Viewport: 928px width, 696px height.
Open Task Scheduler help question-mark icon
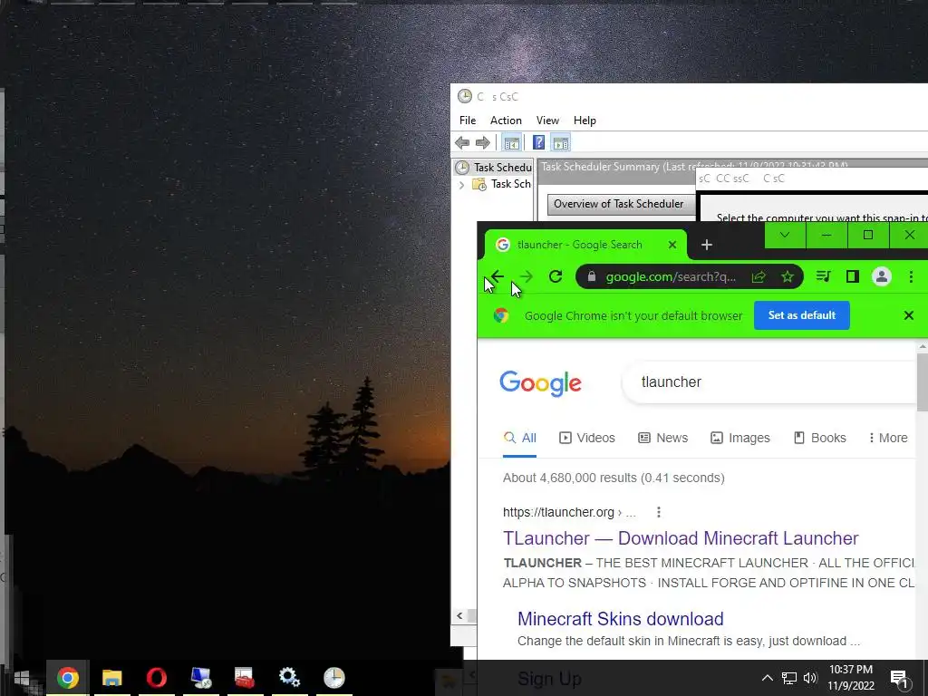pyautogui.click(x=538, y=142)
